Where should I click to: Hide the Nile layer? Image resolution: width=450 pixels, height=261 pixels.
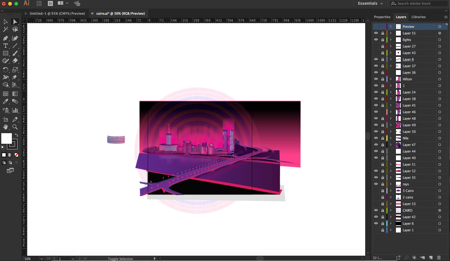coord(376,138)
